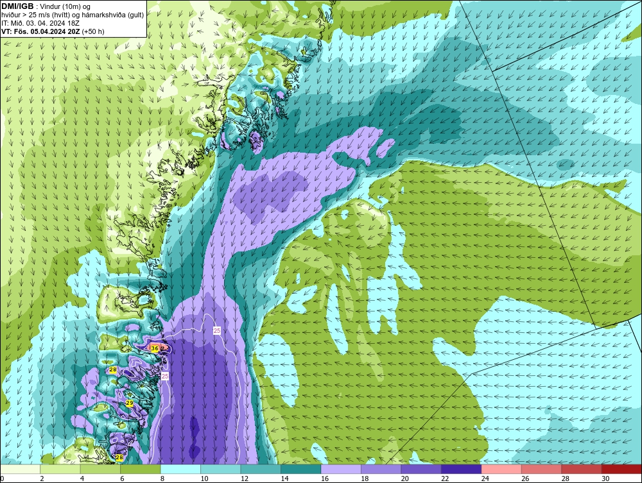
Task: Click the yellow 28 gust marker above the 29
Action: [x=114, y=370]
